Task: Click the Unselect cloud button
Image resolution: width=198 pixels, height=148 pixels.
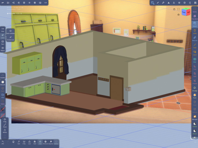Action: [3, 76]
